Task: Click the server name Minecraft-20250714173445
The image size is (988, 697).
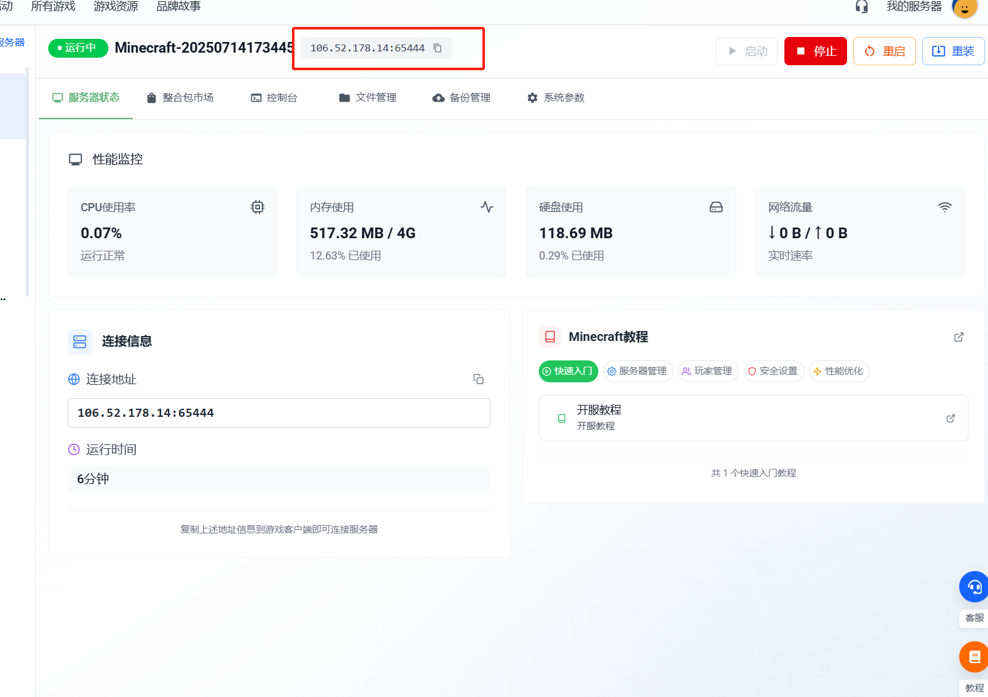Action: pos(204,48)
